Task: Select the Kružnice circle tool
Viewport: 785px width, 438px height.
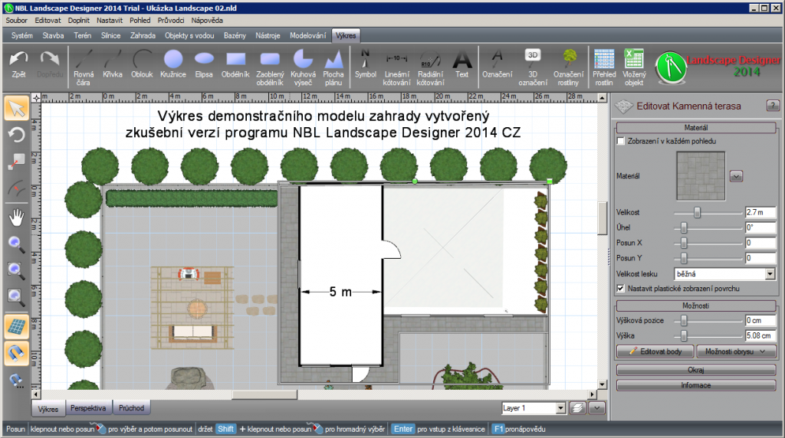Action: pyautogui.click(x=173, y=64)
